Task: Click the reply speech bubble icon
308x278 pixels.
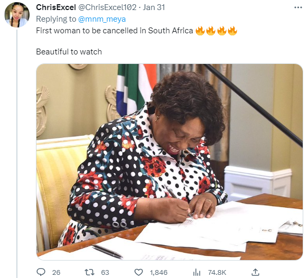Action: (x=41, y=272)
